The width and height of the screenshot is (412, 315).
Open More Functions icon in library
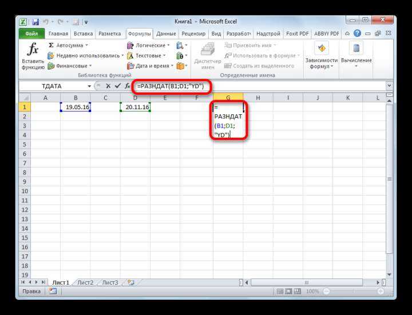point(182,66)
